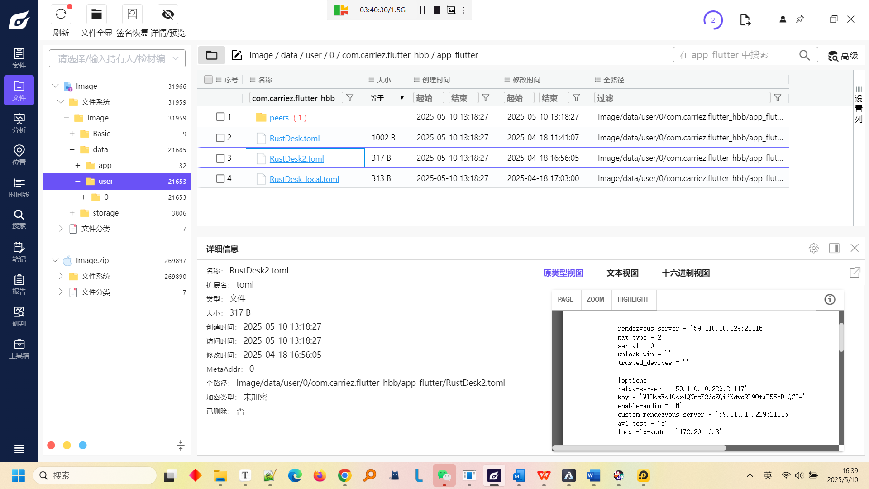The image size is (869, 489).
Task: Collapse the top Image tree node
Action: coord(55,86)
